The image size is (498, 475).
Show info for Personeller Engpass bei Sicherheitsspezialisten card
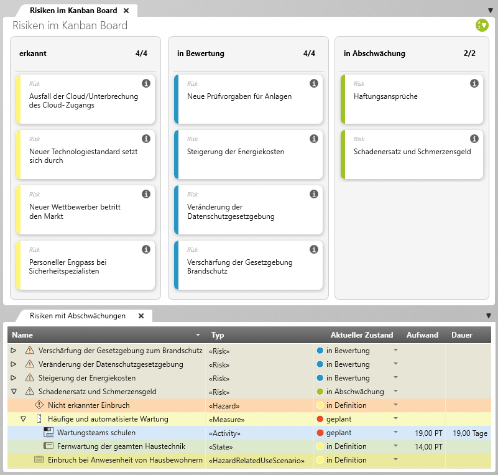(146, 249)
